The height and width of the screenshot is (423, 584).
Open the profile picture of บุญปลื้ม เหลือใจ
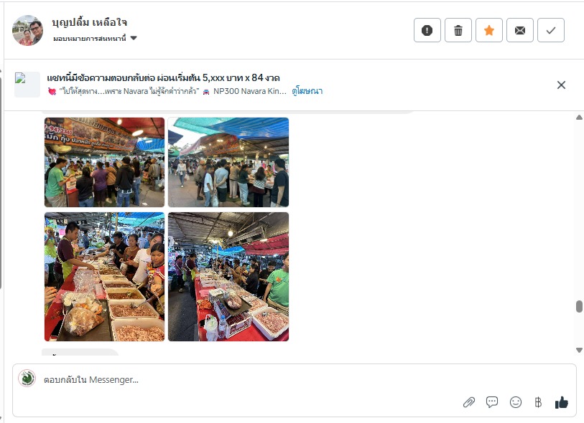coord(27,31)
